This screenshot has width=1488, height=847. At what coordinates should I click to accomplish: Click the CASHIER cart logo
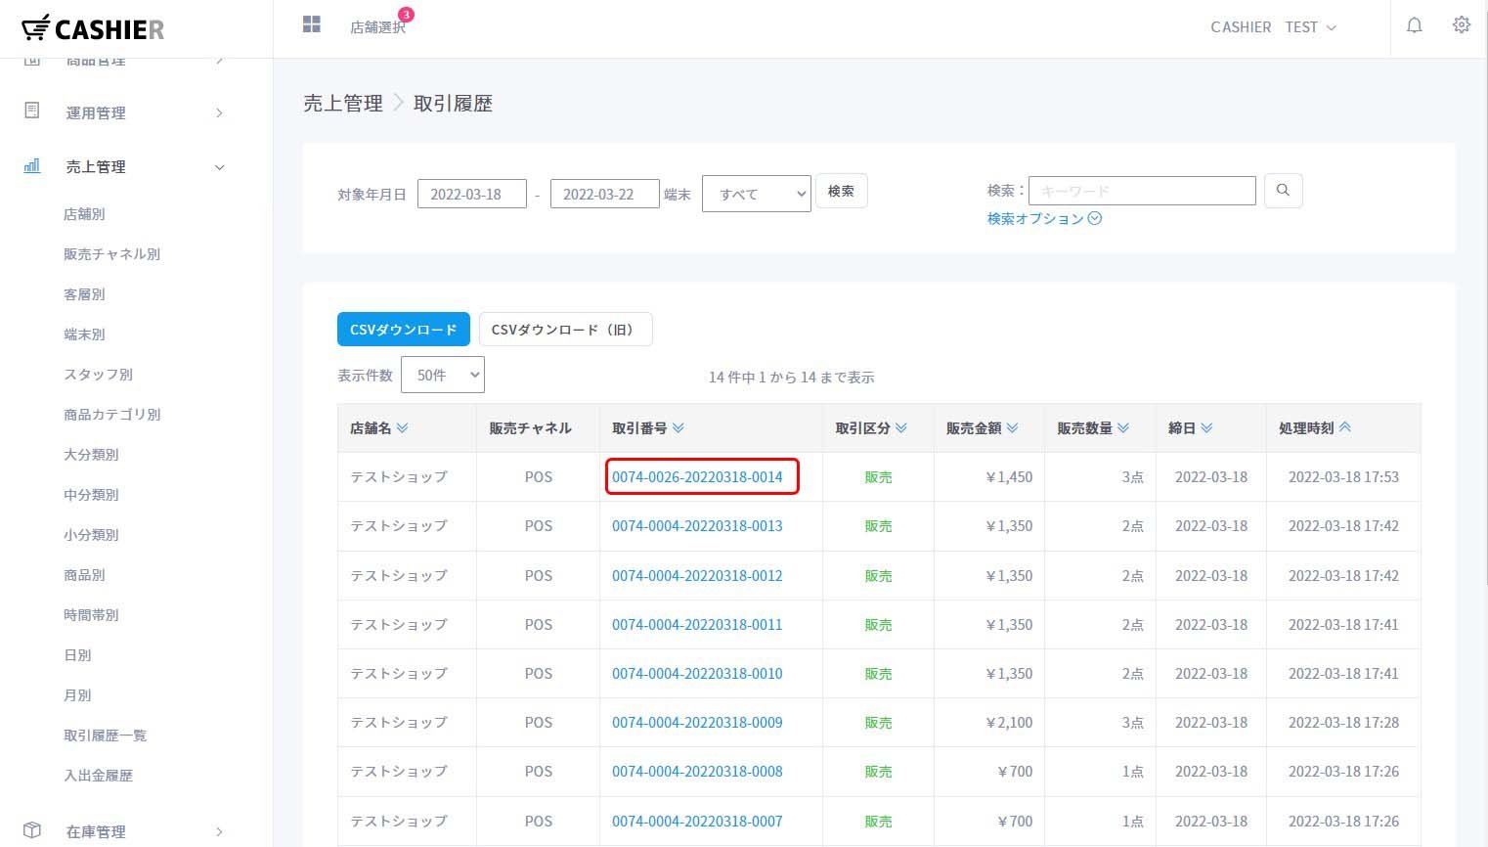92,28
